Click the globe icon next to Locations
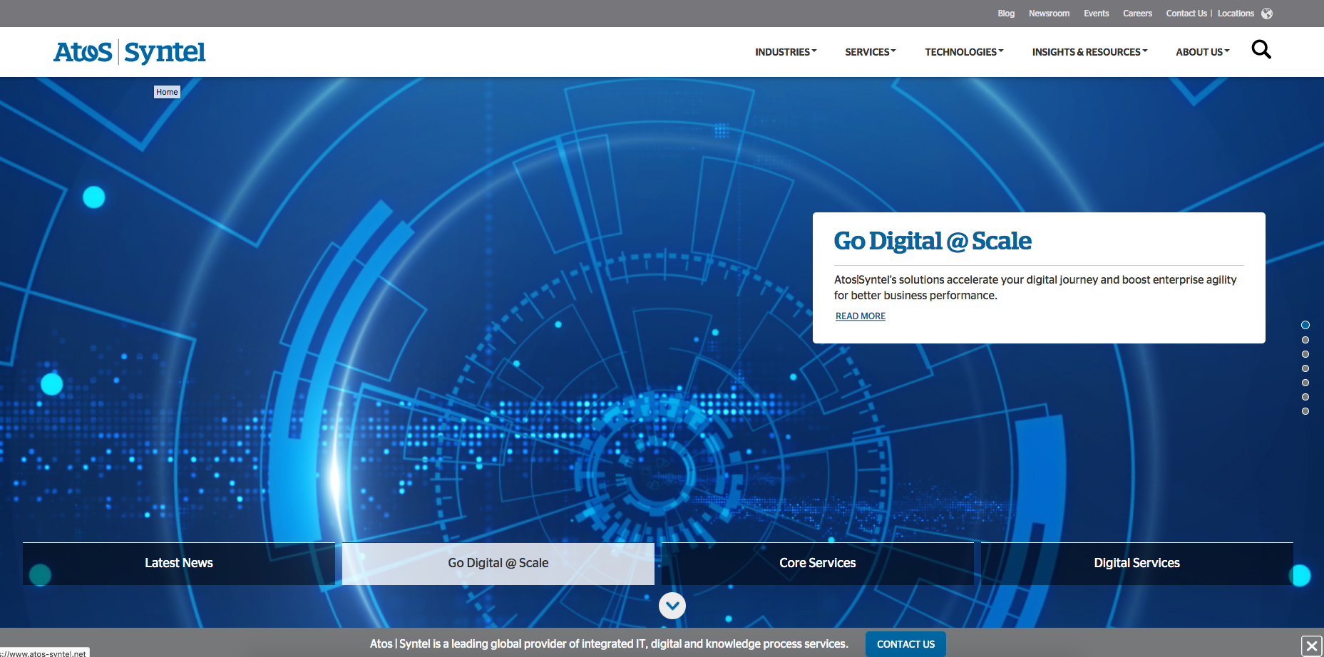Screen dimensions: 1324x657 click(1267, 14)
